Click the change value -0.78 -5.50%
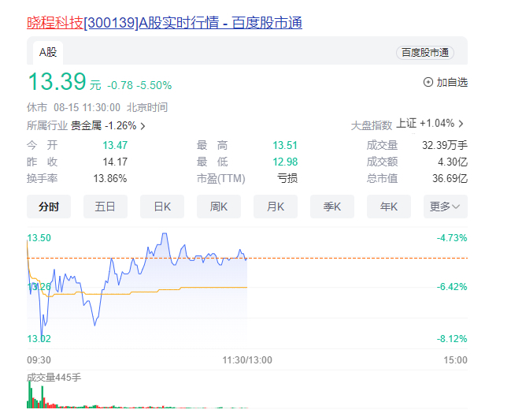Viewport: 511px width, 417px height. click(x=139, y=85)
